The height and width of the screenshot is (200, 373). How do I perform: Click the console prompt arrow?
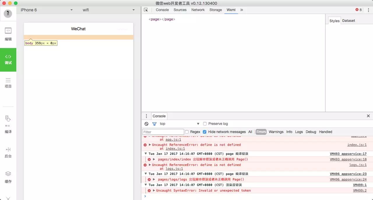coord(145,196)
